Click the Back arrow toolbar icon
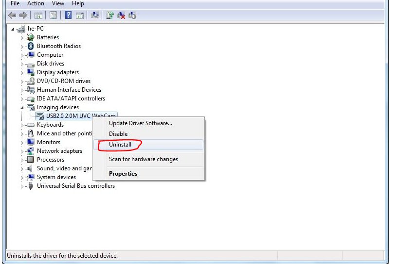Screen dimensions: 398x264 pos(12,16)
